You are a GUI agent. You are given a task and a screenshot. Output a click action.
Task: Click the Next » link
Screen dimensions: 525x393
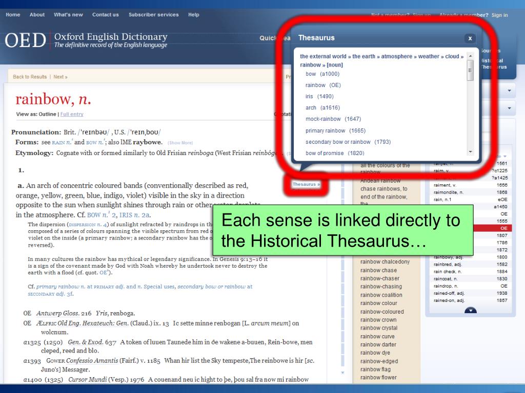tap(60, 77)
